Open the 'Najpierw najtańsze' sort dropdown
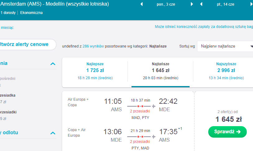Viewport: 253px width, 151px height. pos(225,46)
